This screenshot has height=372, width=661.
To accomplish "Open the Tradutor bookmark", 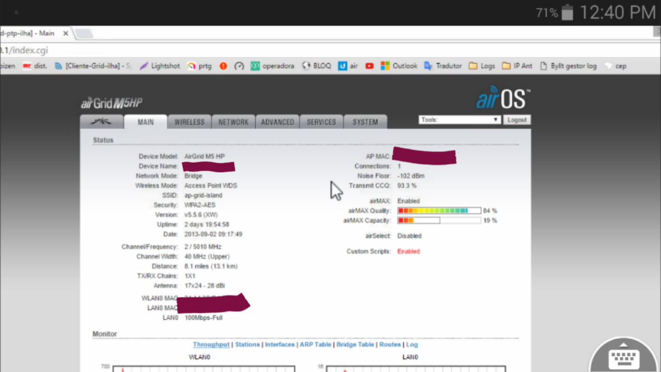I will coord(443,66).
